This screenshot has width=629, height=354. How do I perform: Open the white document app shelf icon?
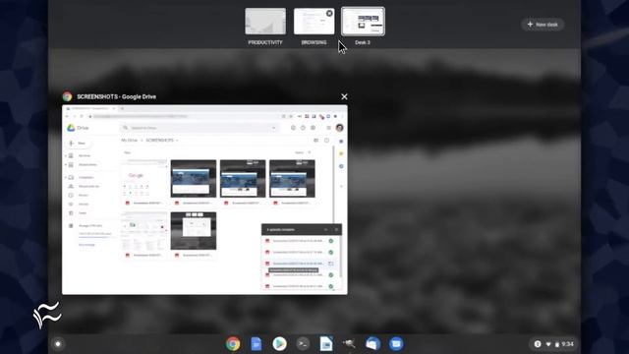[x=326, y=344]
